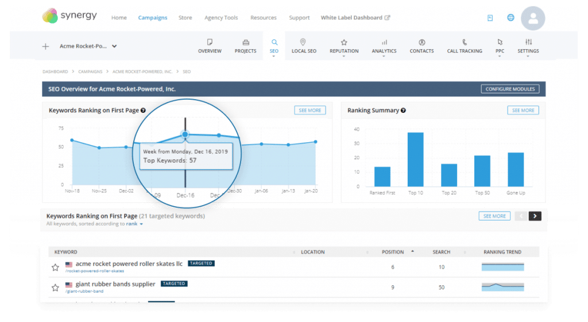Click the Top 10 bar in Ranking Summary
The image size is (588, 322).
tap(416, 159)
